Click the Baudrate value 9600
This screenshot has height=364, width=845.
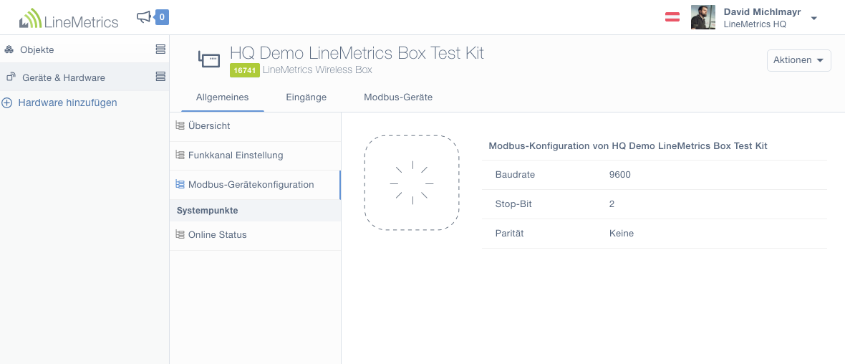619,175
